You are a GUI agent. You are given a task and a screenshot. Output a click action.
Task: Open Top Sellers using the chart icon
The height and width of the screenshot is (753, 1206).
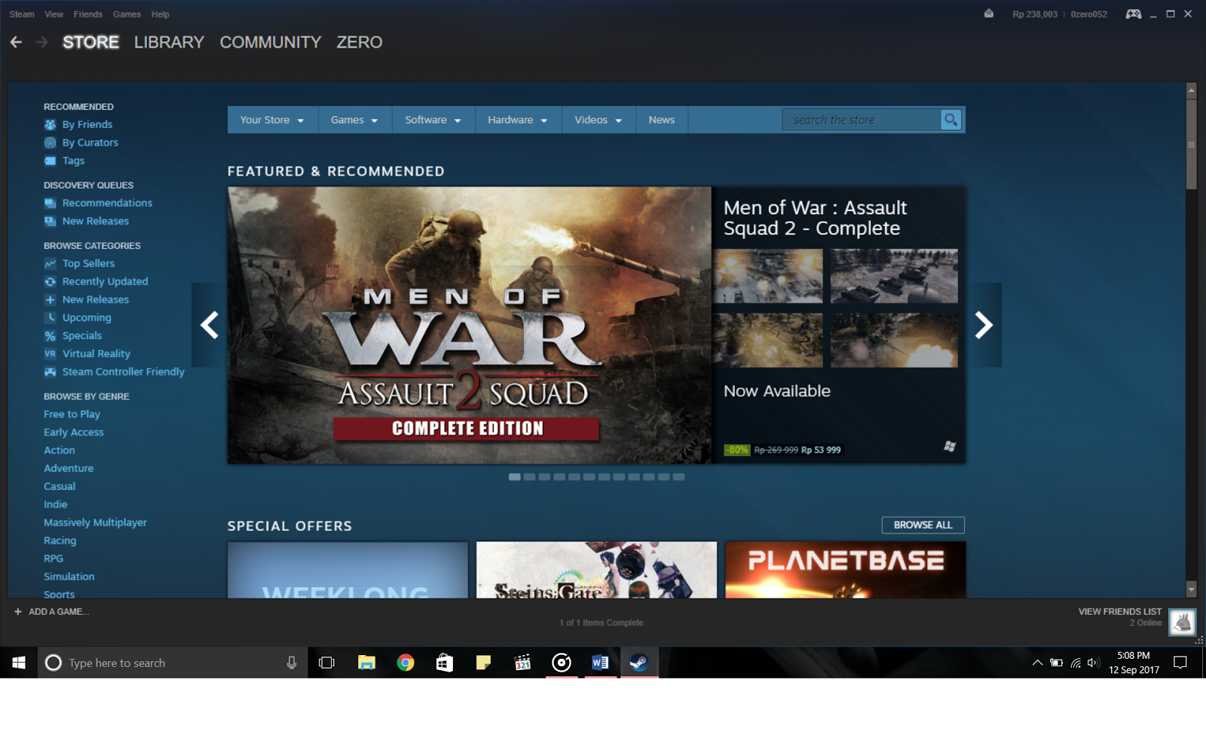[x=50, y=263]
